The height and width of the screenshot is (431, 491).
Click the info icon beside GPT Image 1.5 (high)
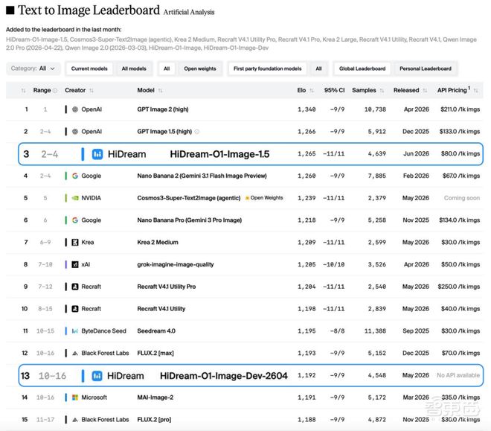click(197, 132)
